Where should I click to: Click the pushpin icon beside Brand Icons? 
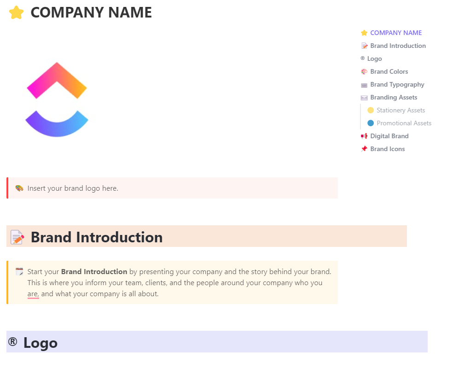pos(364,149)
